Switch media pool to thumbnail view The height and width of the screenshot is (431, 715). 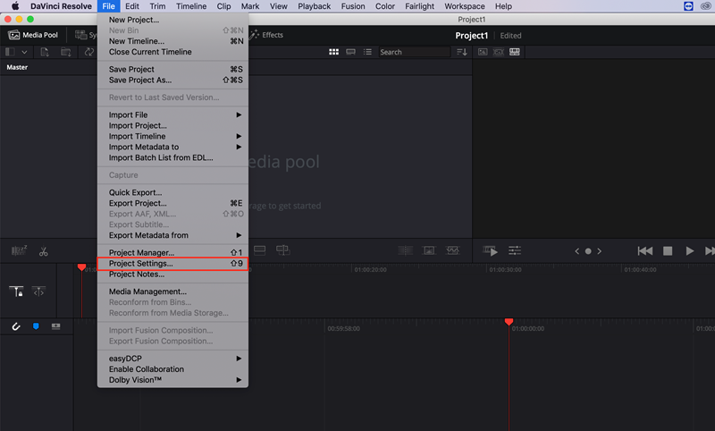point(333,52)
